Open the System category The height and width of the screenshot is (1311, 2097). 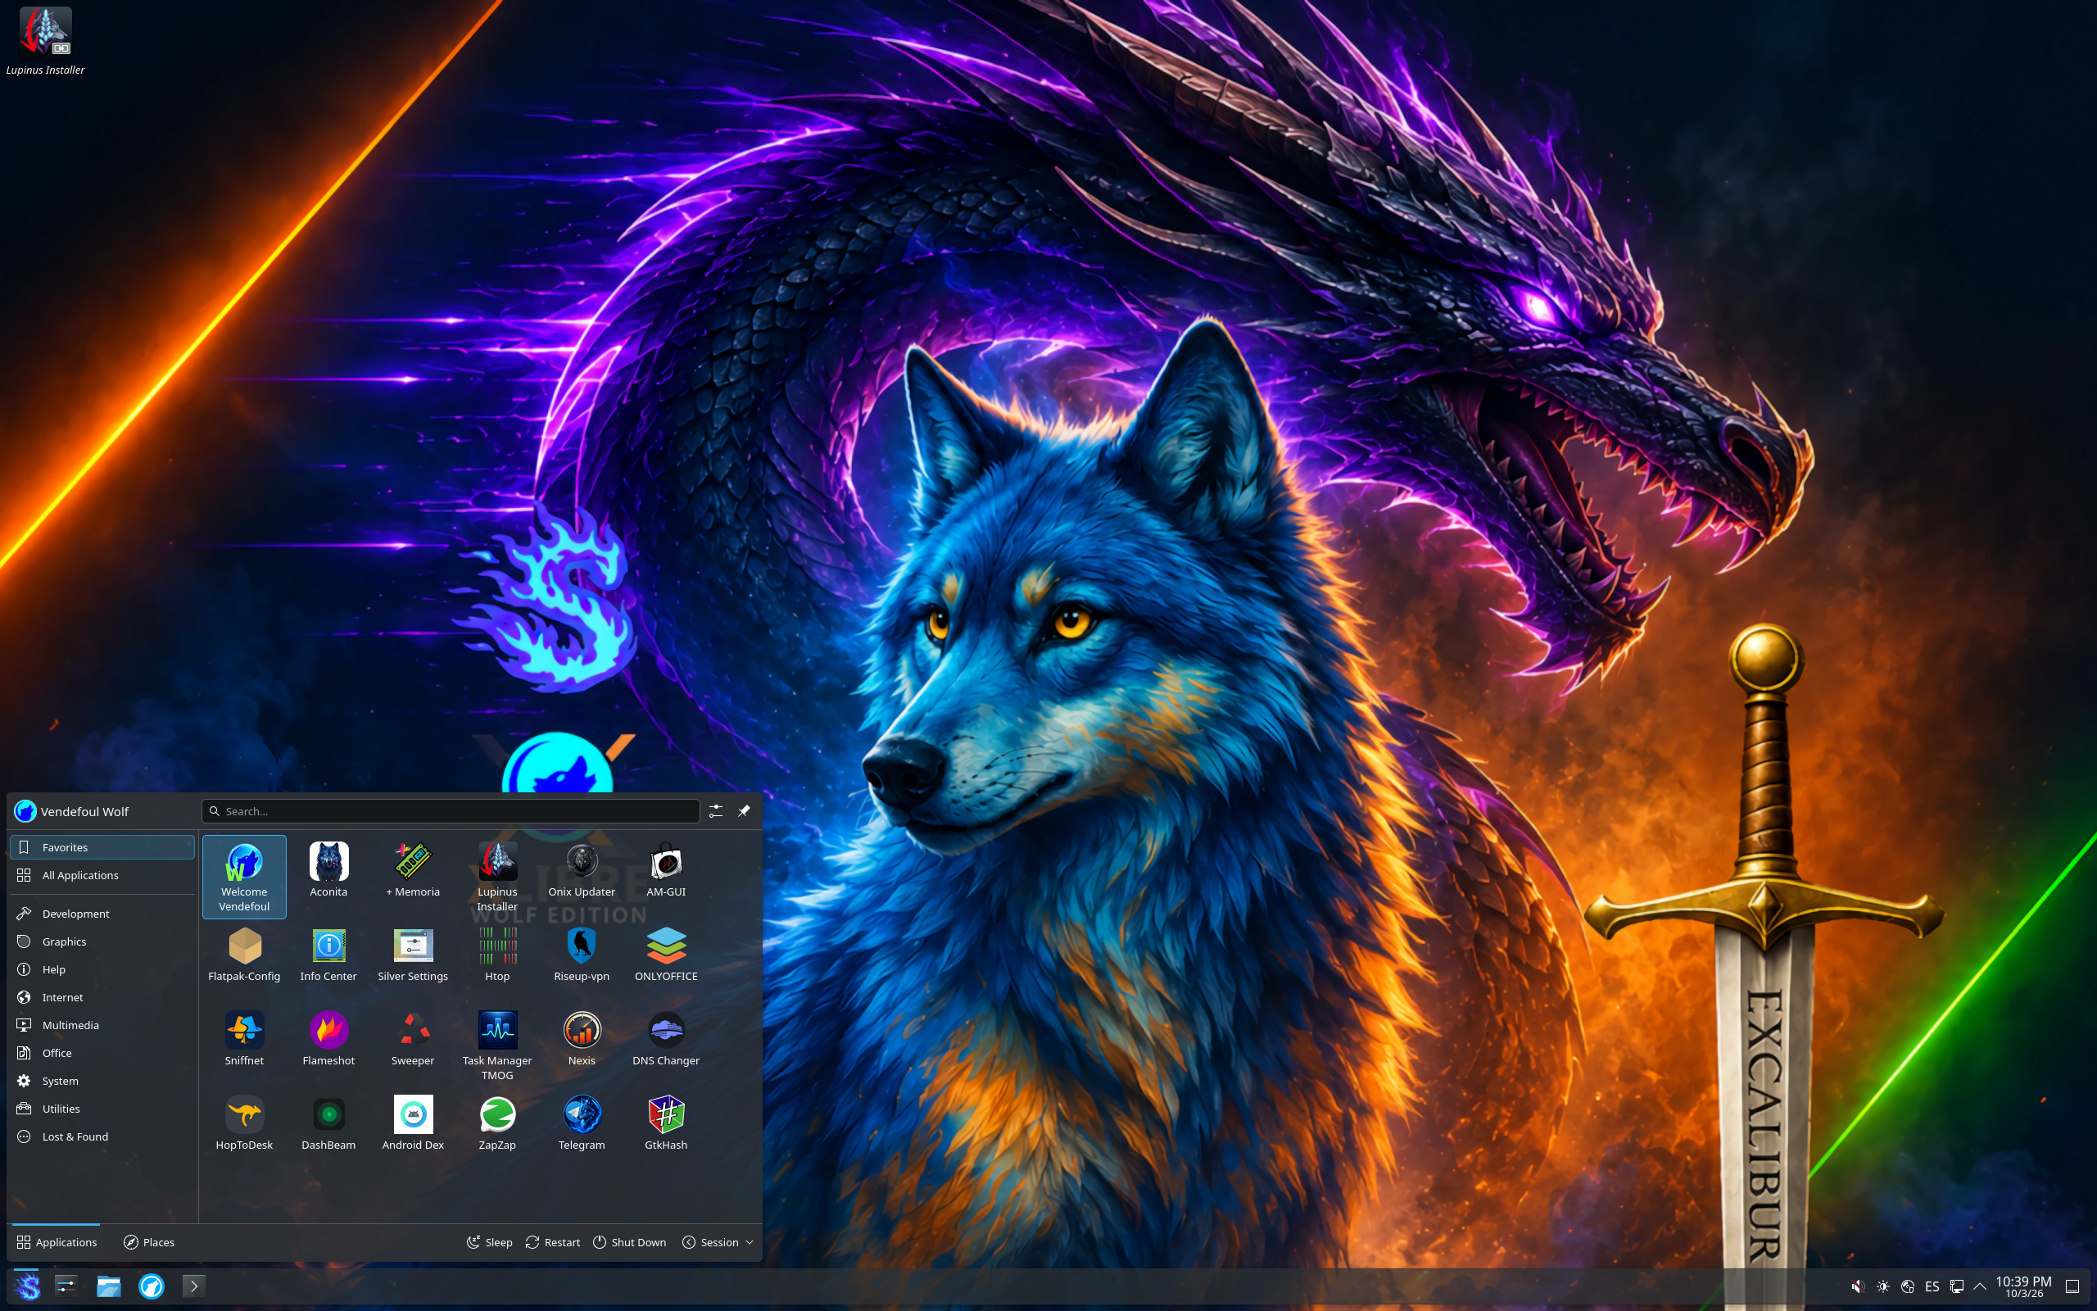click(x=102, y=1081)
